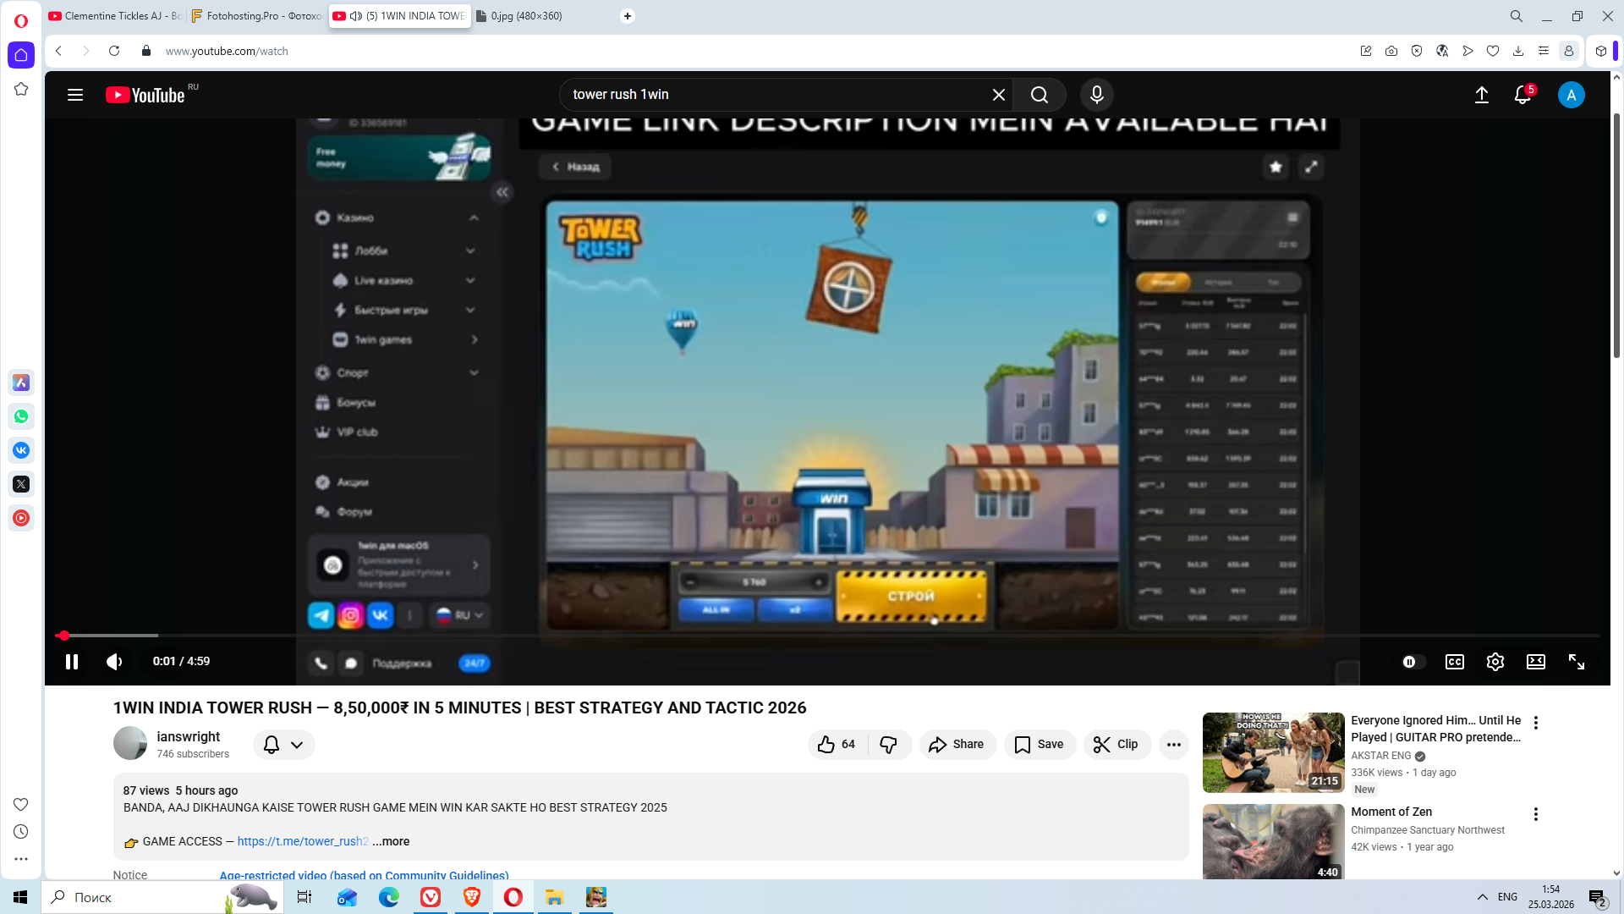Like the video thumbs up
Viewport: 1624px width, 914px height.
pos(826,745)
